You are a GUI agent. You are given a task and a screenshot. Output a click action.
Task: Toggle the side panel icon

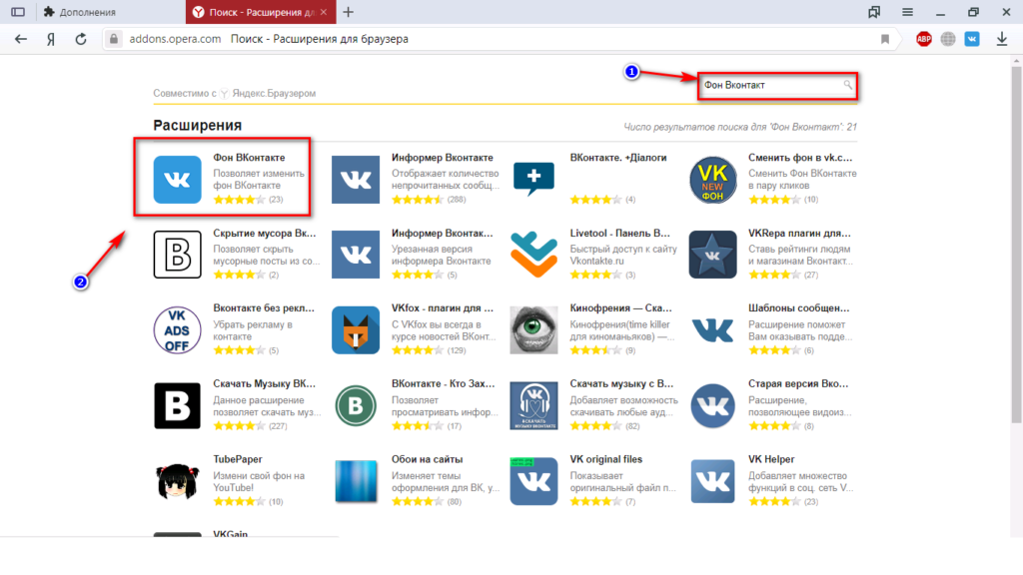18,12
